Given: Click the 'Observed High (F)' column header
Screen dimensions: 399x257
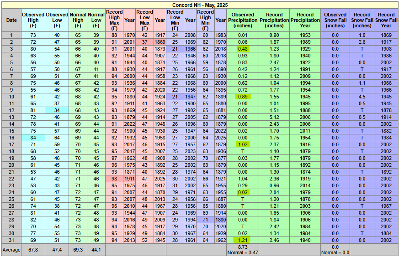Looking at the screenshot, I should click(x=33, y=20).
